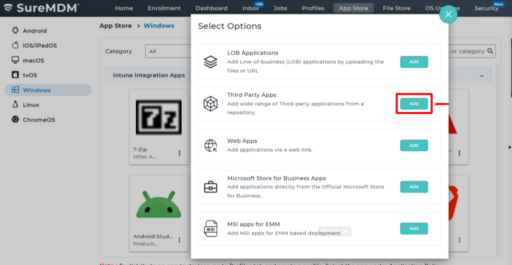Select iOS/iPadOS platform
Screen dimensions: 512x265
pyautogui.click(x=39, y=45)
